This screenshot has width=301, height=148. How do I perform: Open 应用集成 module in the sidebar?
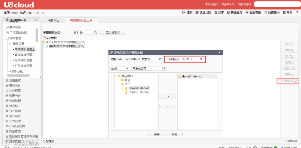tap(13, 80)
